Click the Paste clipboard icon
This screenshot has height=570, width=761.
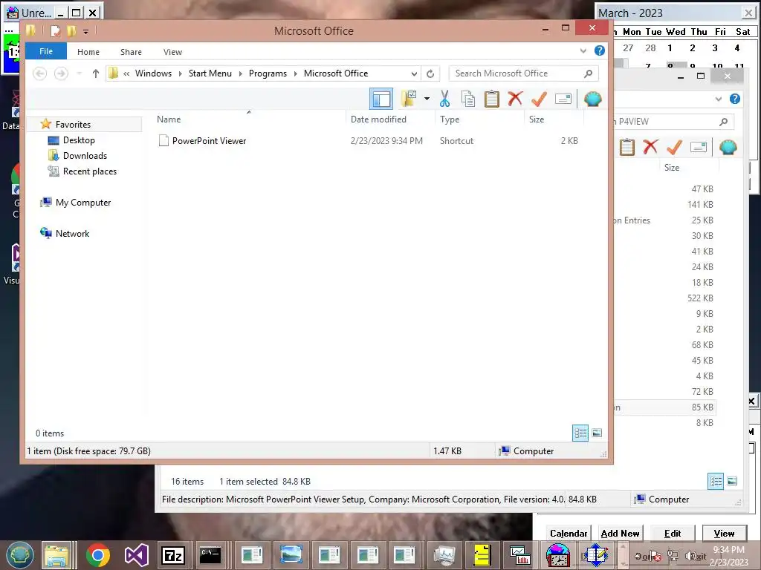pyautogui.click(x=492, y=99)
